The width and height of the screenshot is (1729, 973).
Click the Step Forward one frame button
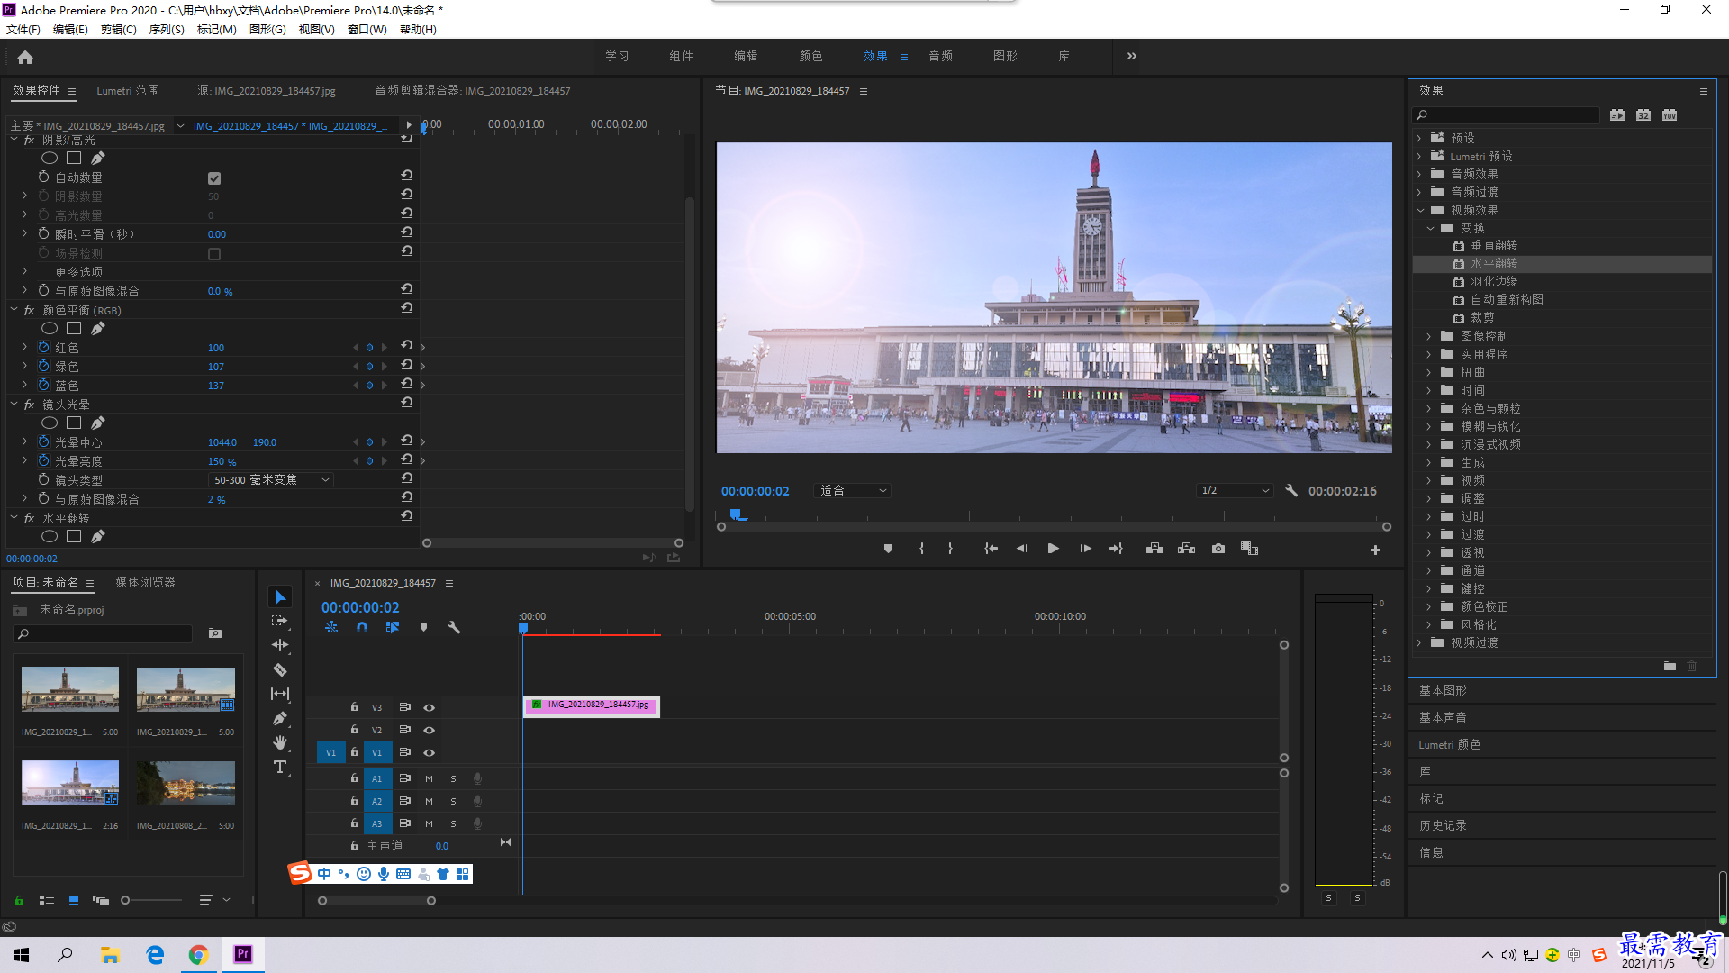pyautogui.click(x=1085, y=549)
